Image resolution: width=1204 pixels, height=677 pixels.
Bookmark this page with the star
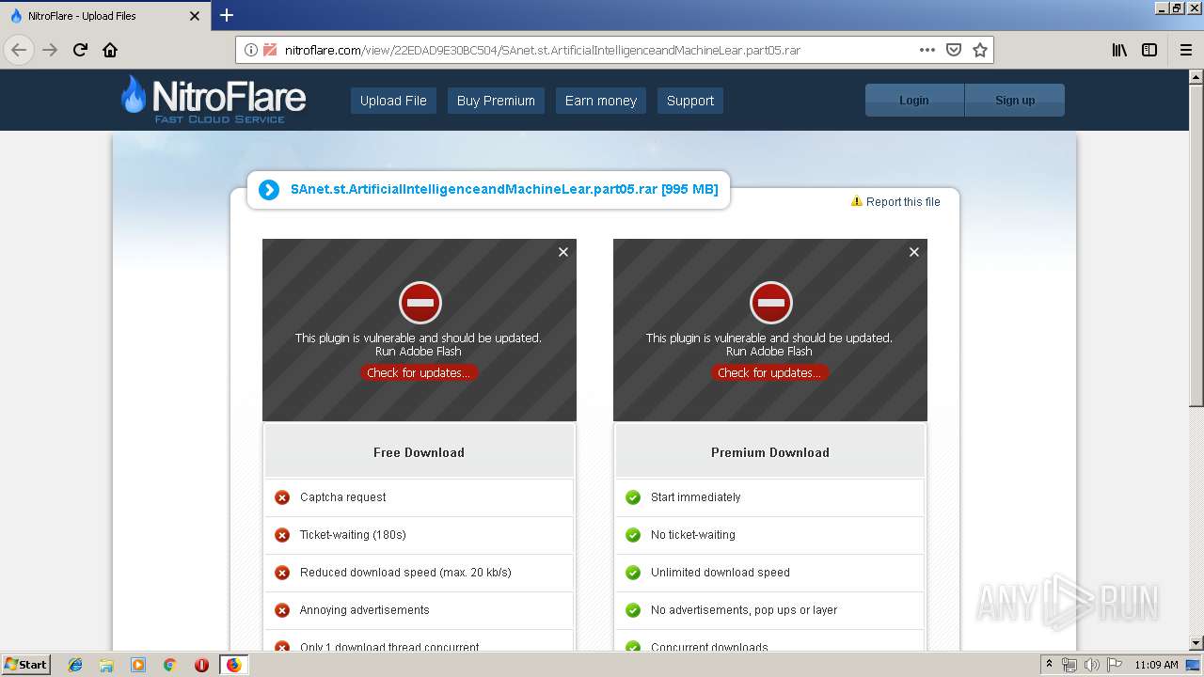[x=980, y=50]
